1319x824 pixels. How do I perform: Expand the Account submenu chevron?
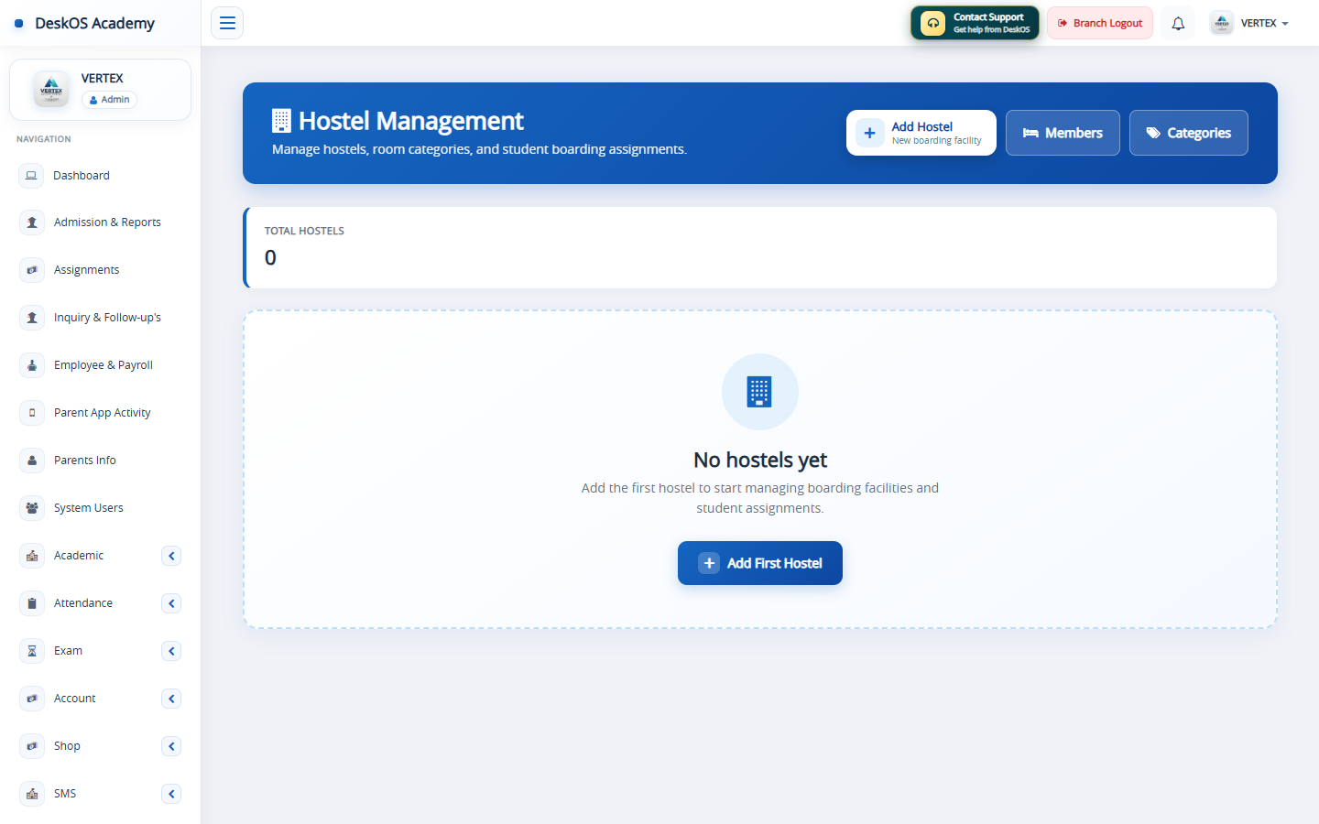click(x=171, y=699)
